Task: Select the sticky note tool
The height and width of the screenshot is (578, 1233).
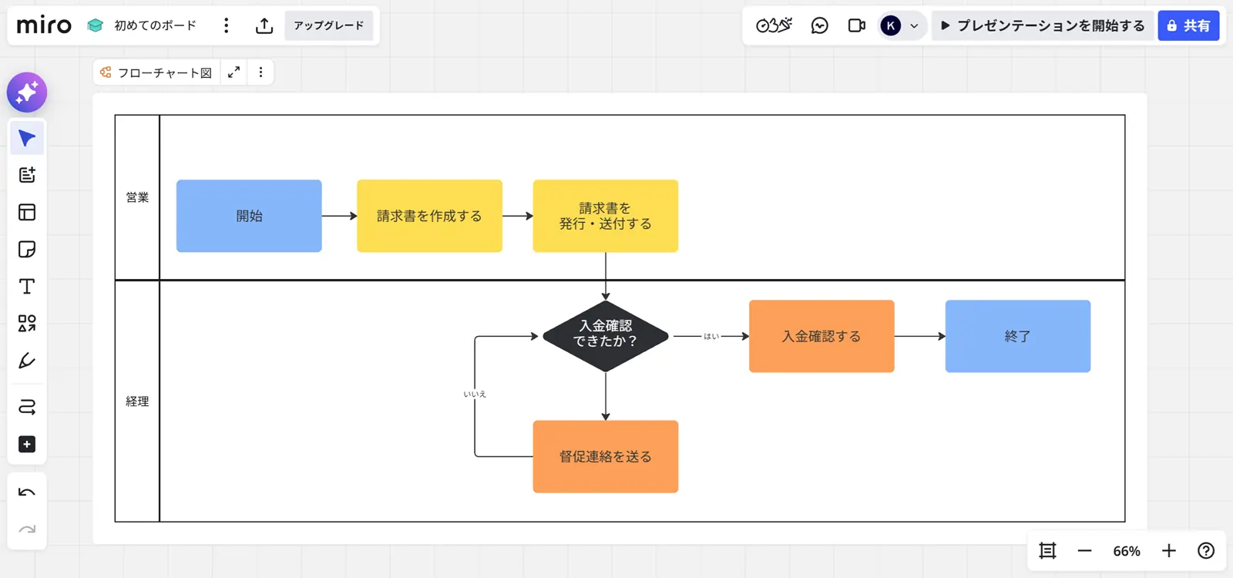Action: point(27,249)
